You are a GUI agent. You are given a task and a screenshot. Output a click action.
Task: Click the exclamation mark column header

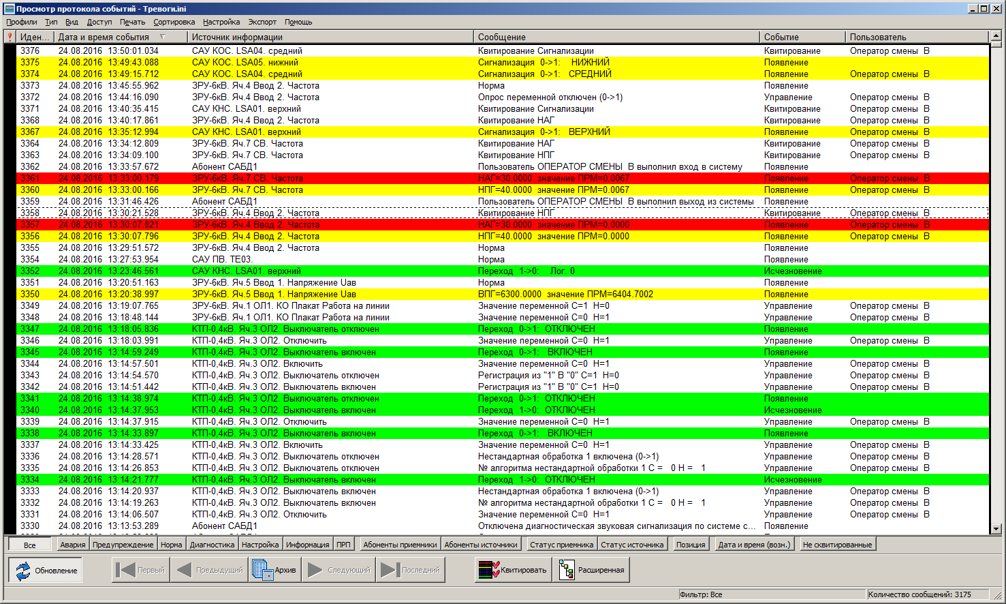coord(10,37)
